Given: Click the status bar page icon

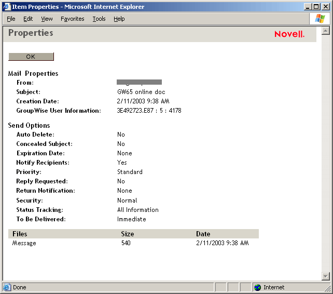Looking at the screenshot, I should pyautogui.click(x=7, y=287).
